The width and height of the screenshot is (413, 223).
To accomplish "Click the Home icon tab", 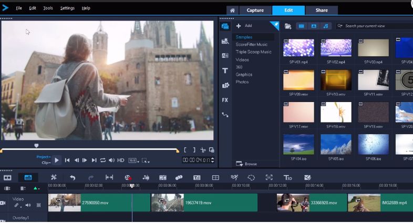I will (x=232, y=10).
